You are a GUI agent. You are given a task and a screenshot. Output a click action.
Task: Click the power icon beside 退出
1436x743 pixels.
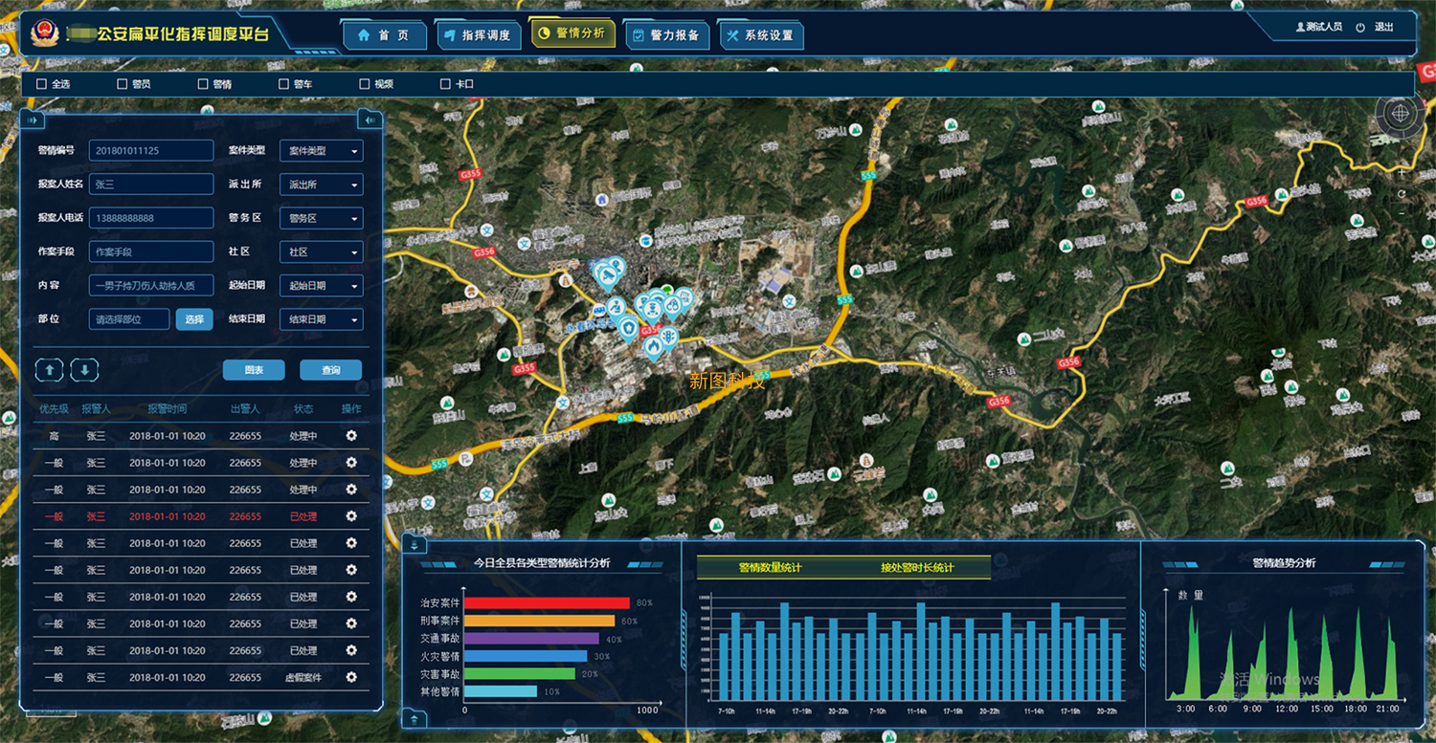1360,28
